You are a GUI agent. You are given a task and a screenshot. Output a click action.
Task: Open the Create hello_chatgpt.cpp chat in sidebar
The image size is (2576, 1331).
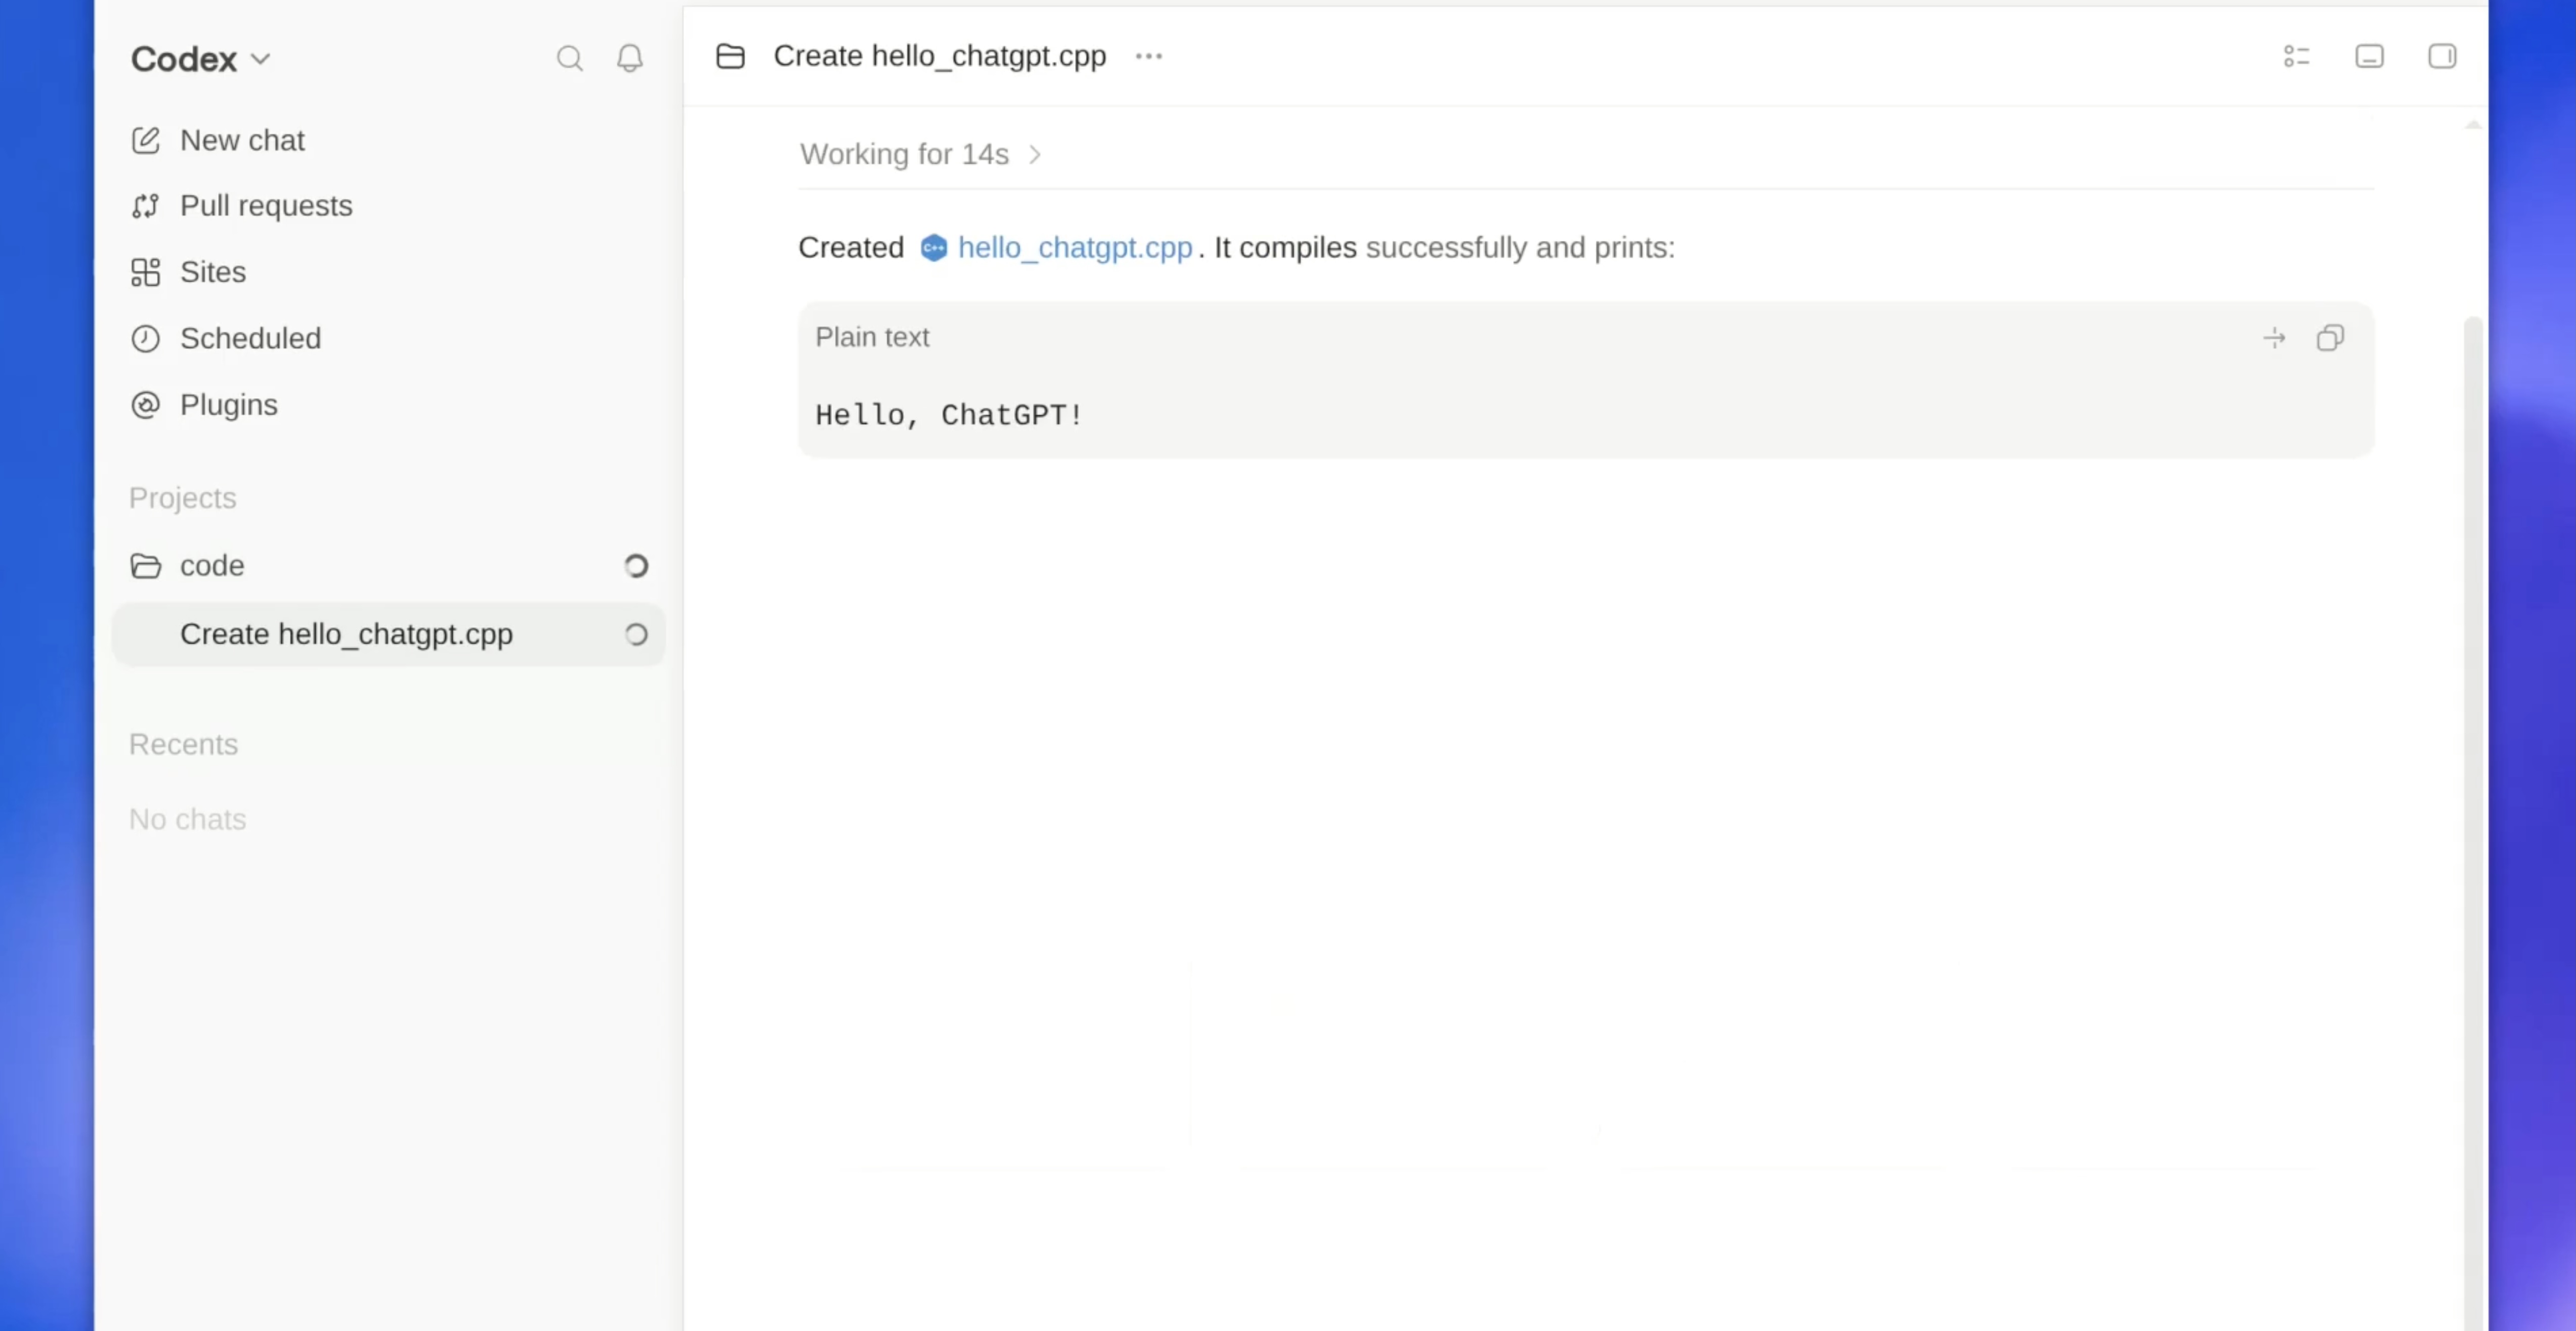[389, 635]
